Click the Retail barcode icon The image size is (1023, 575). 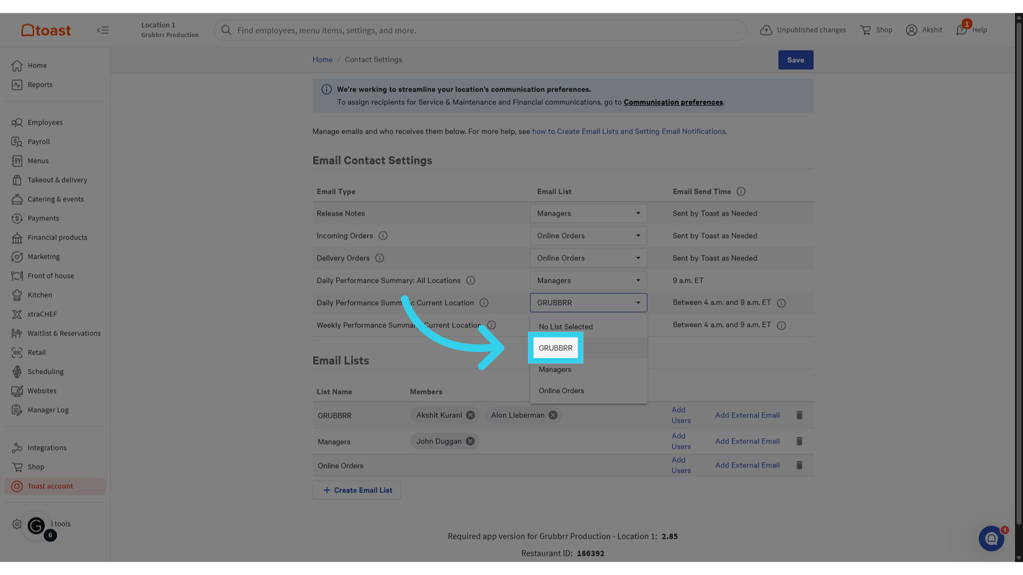pyautogui.click(x=17, y=352)
